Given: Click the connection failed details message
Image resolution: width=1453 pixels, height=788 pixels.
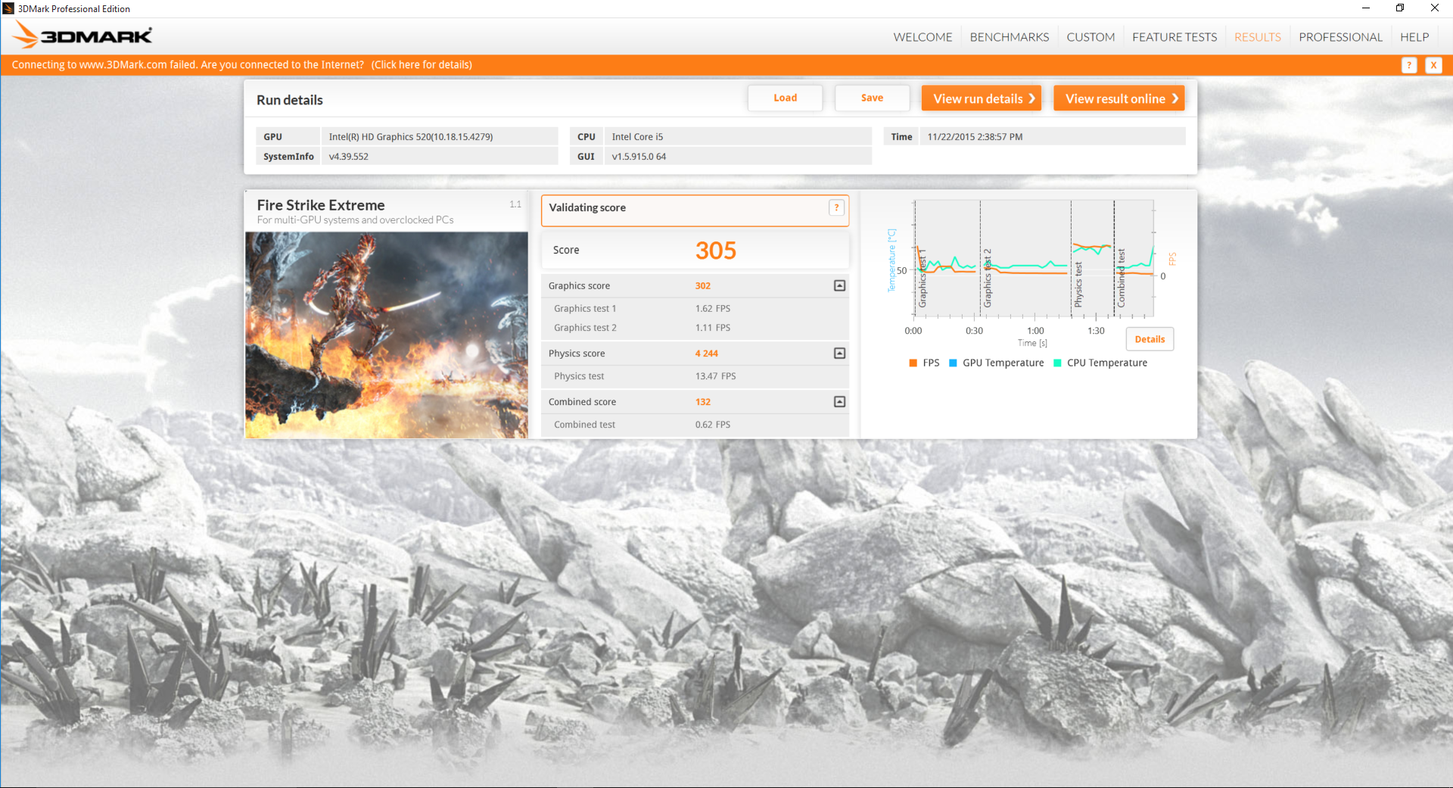Looking at the screenshot, I should coord(241,65).
